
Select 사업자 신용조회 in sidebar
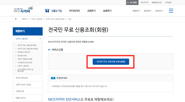(23, 66)
